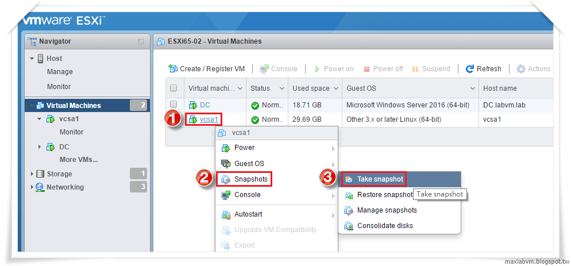Click the Take snapshot camera icon
This screenshot has height=266, width=571.
[x=349, y=179]
